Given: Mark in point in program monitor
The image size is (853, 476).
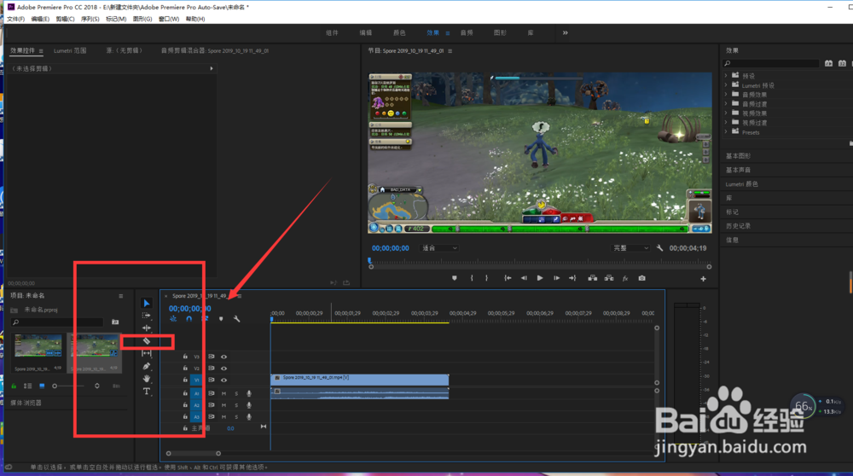Looking at the screenshot, I should 472,278.
